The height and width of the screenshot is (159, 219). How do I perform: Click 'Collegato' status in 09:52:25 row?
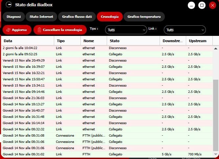(x=116, y=54)
